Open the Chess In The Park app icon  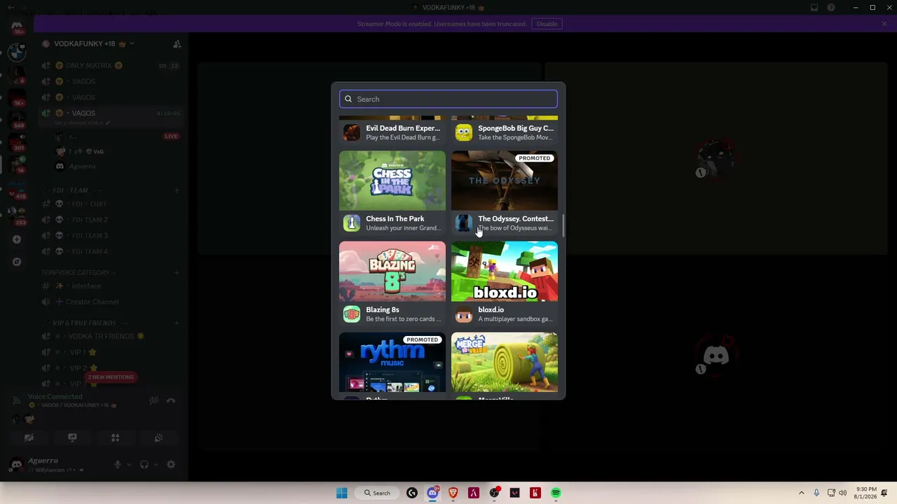351,223
